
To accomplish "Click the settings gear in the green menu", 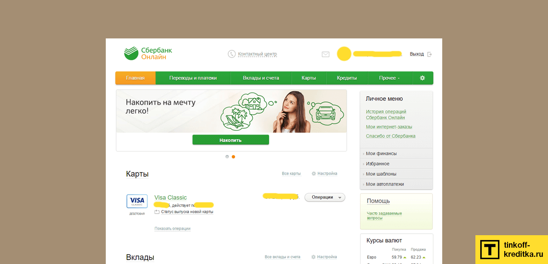I will pos(422,78).
